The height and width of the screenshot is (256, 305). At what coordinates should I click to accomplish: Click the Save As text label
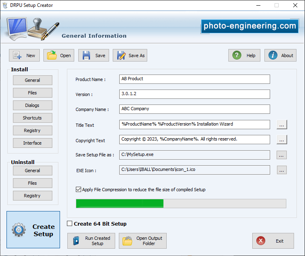pyautogui.click(x=137, y=55)
